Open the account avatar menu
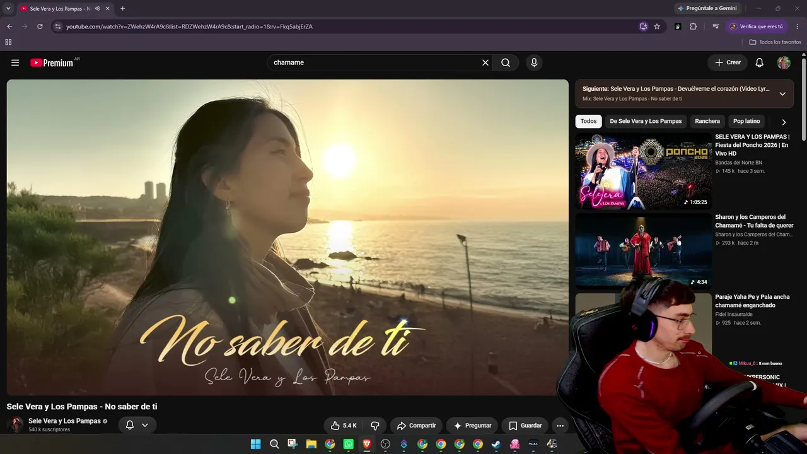The image size is (807, 454). 784,62
